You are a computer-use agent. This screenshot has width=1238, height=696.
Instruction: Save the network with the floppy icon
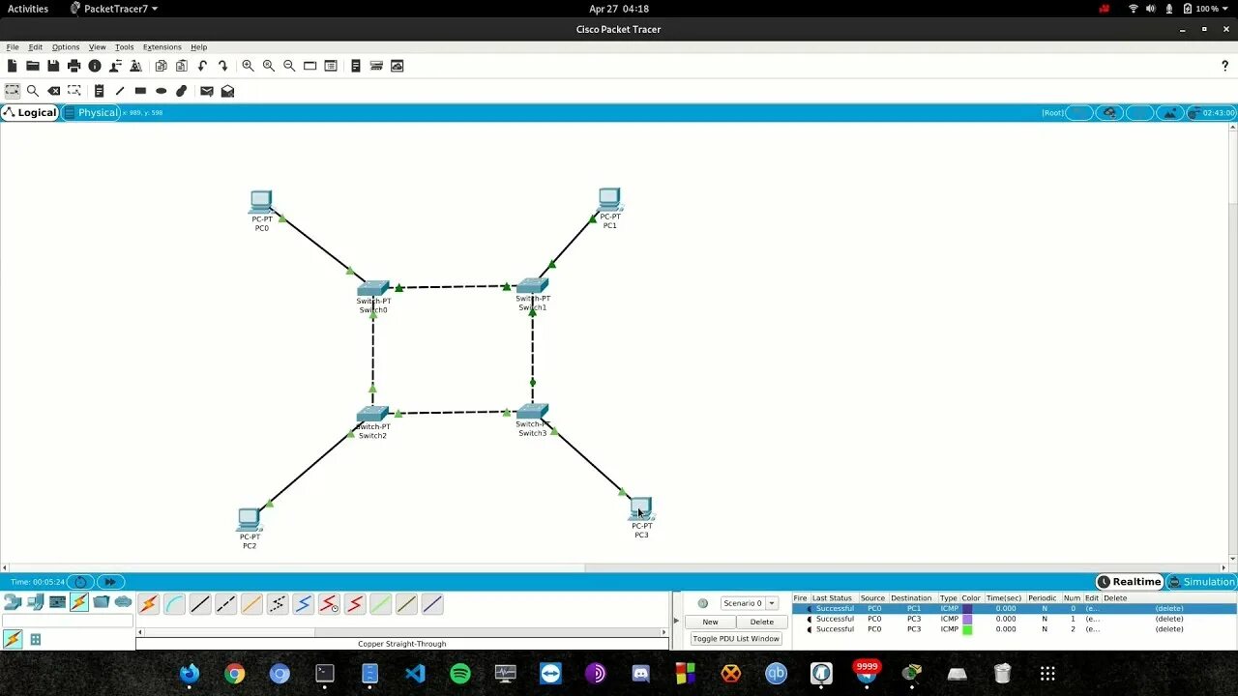click(53, 66)
